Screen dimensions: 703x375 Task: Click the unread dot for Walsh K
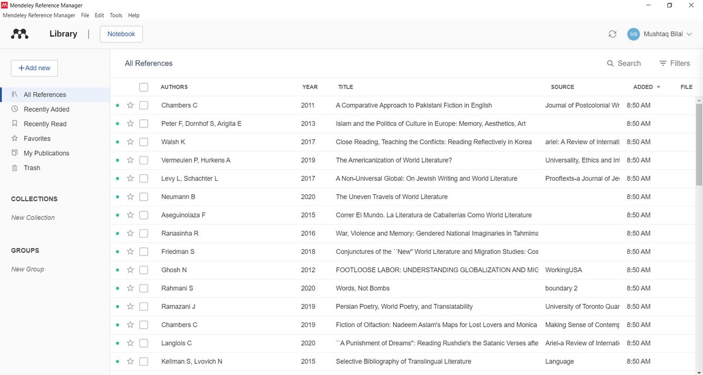[x=118, y=142]
